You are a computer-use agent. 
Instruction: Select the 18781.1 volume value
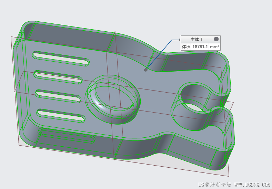click(200, 46)
